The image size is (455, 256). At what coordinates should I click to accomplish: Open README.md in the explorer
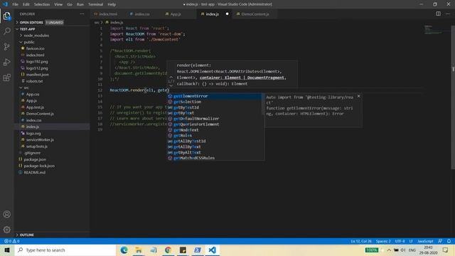(x=35, y=172)
